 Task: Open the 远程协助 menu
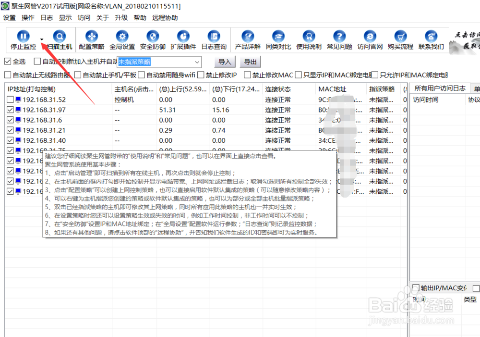click(x=165, y=18)
